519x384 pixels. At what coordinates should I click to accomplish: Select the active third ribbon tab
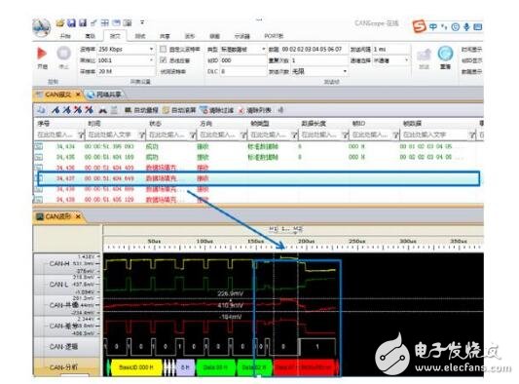coord(115,36)
